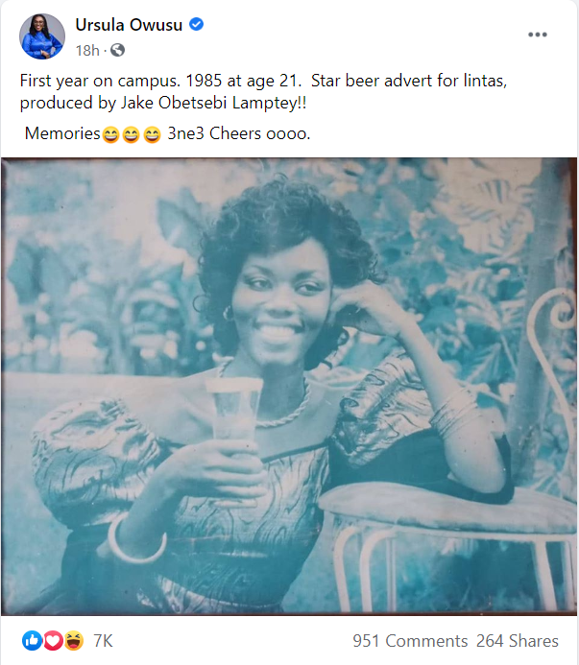The image size is (579, 665).
Task: Open the 951 Comments link
Action: 410,641
